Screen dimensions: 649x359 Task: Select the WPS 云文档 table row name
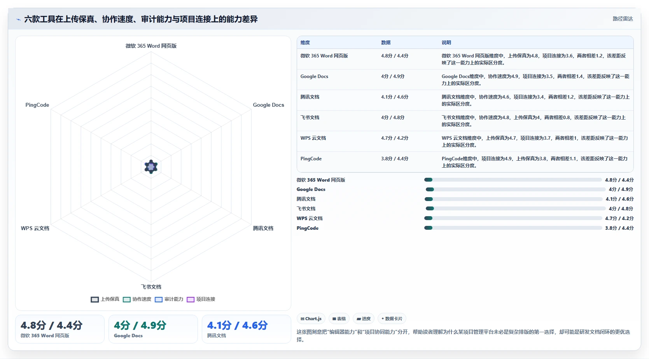tap(313, 138)
